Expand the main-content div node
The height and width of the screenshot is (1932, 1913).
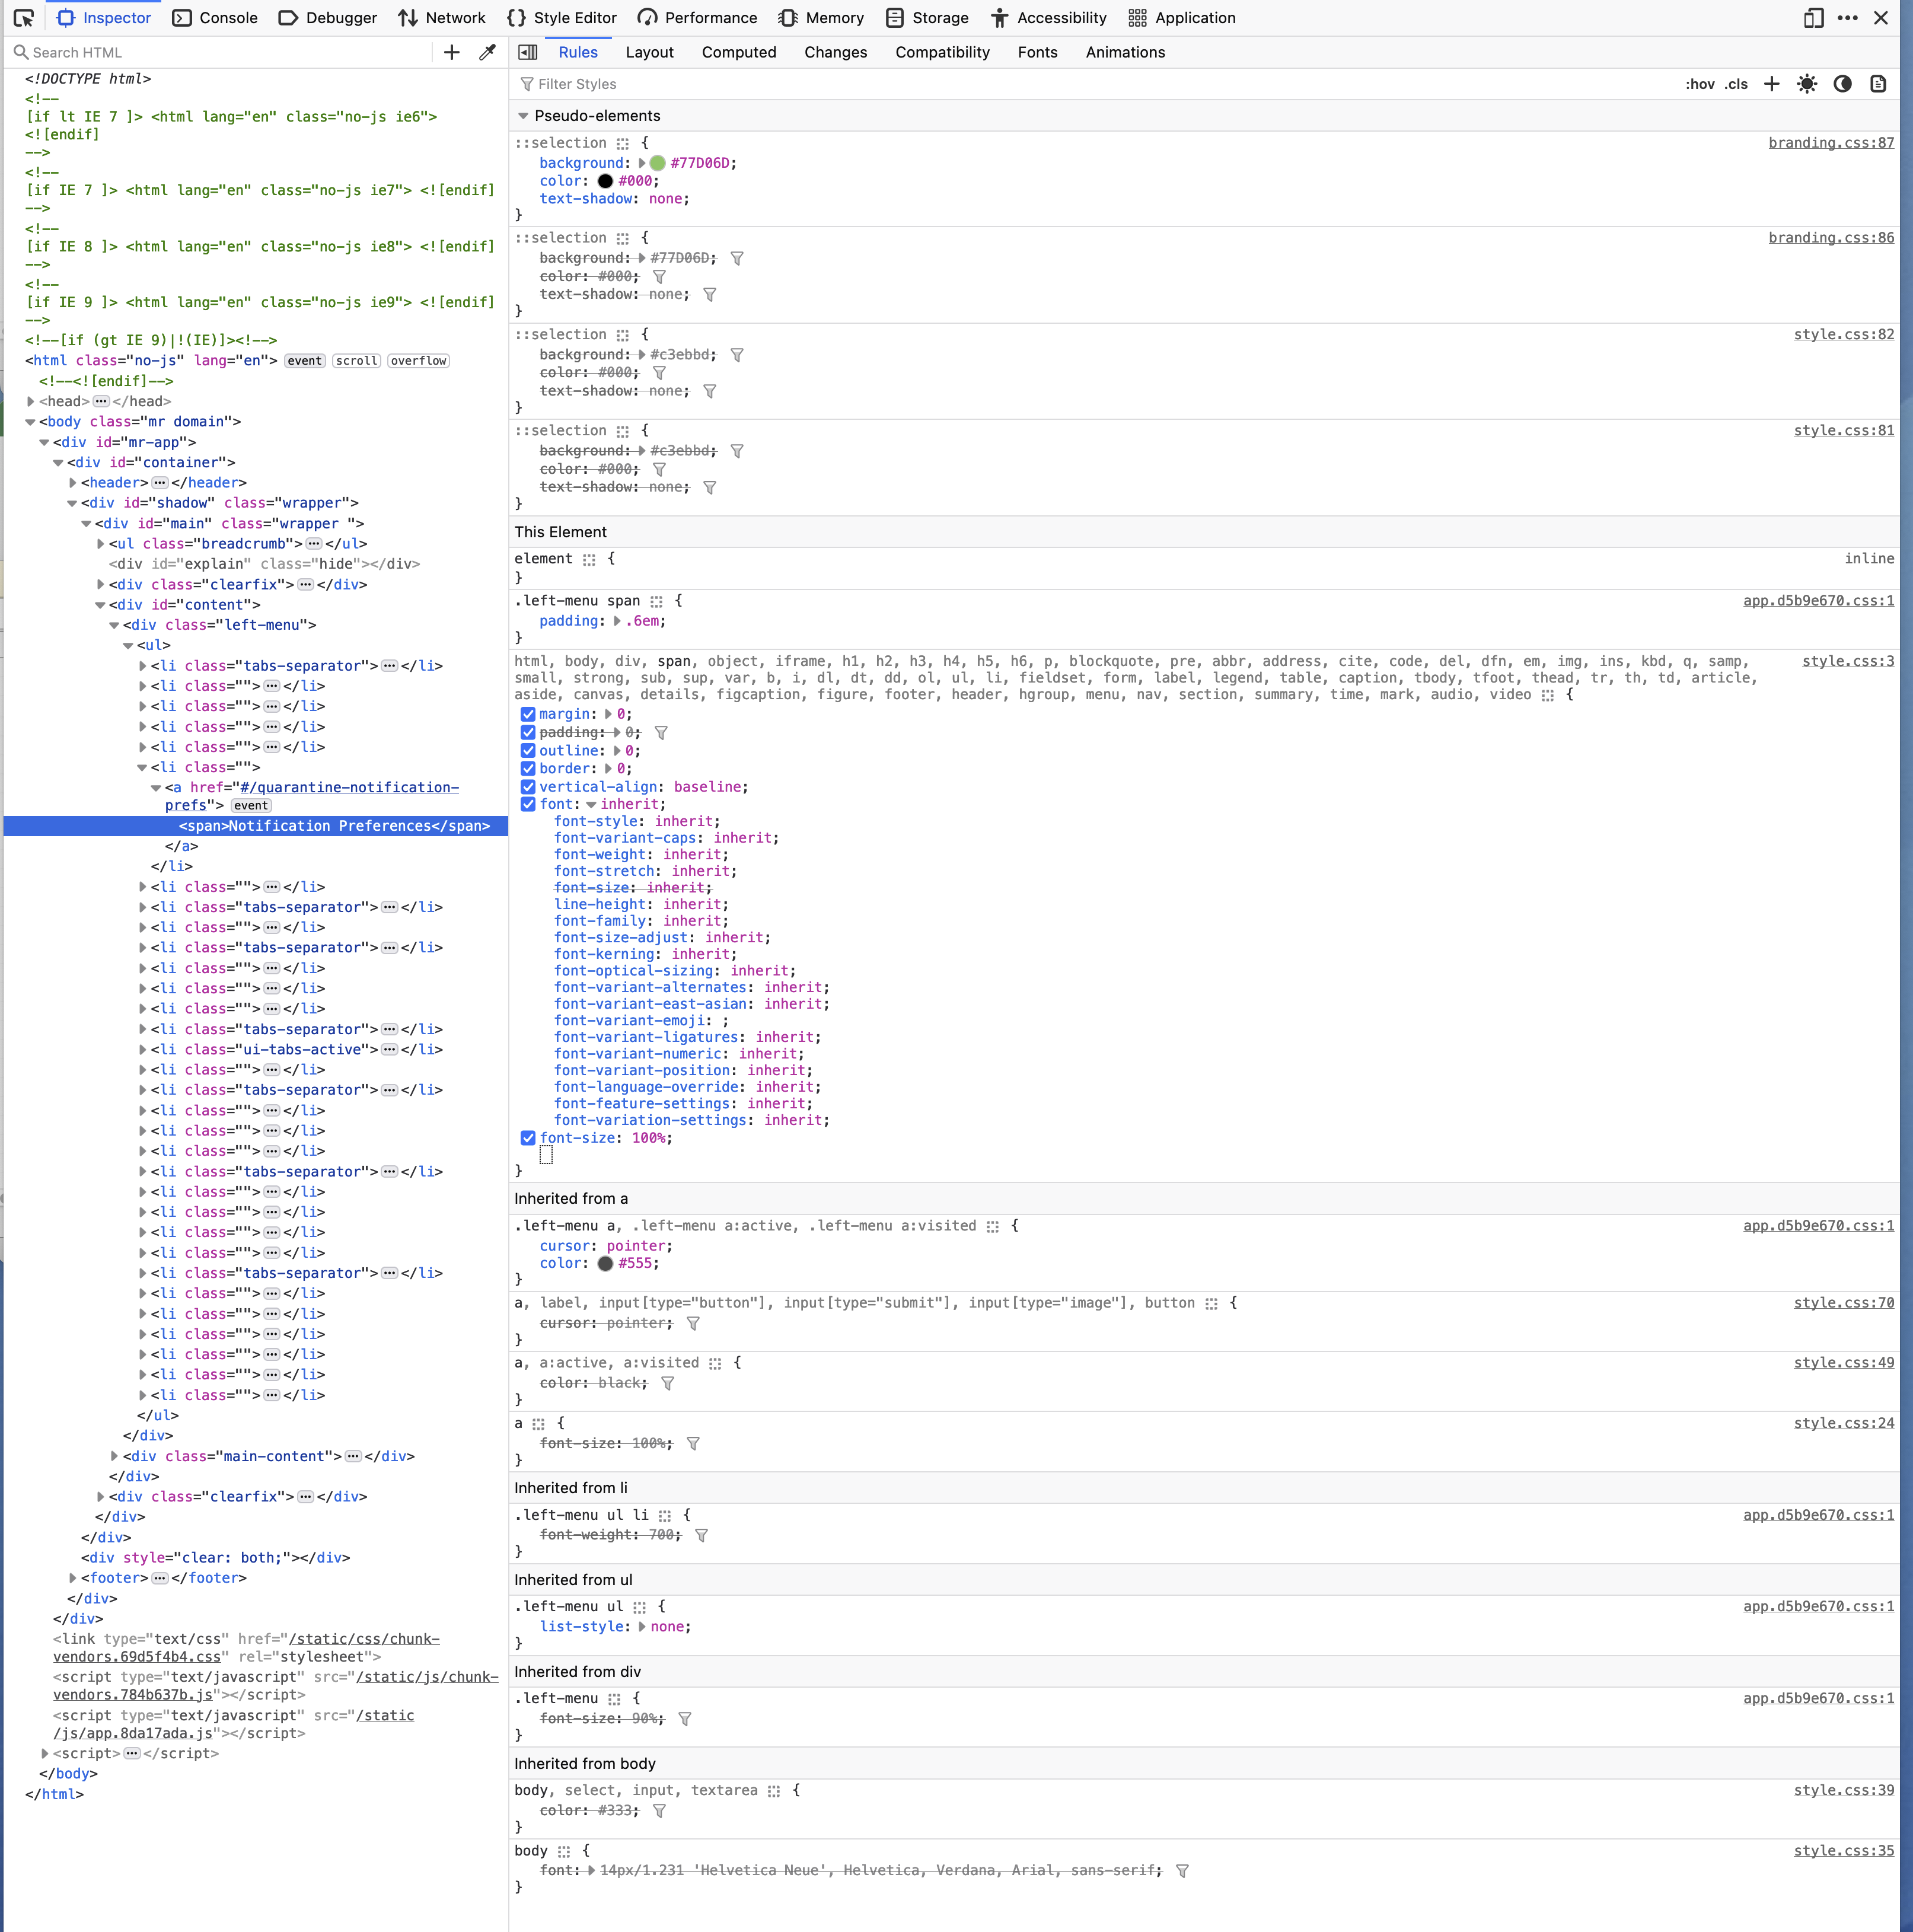point(114,1456)
